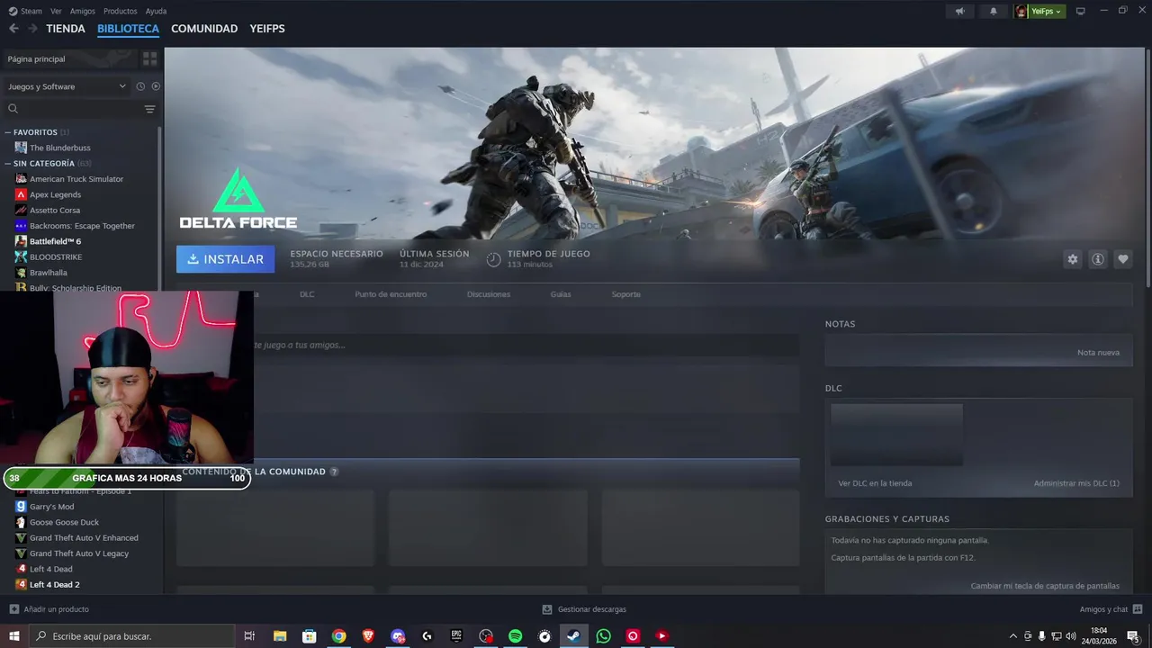Open the Punto de encuentro tab
The height and width of the screenshot is (648, 1152).
click(391, 294)
